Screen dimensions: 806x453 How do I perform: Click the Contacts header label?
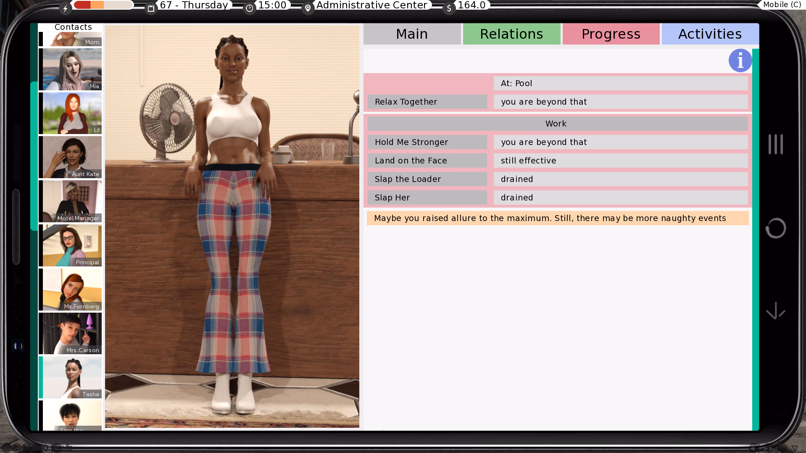coord(73,27)
